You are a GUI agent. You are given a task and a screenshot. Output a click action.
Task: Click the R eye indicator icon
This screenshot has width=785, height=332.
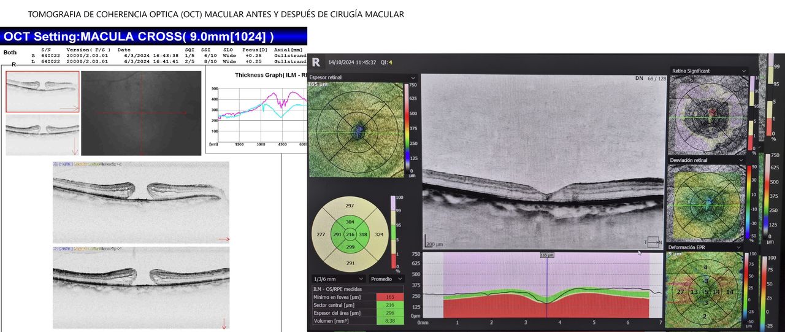tap(316, 62)
